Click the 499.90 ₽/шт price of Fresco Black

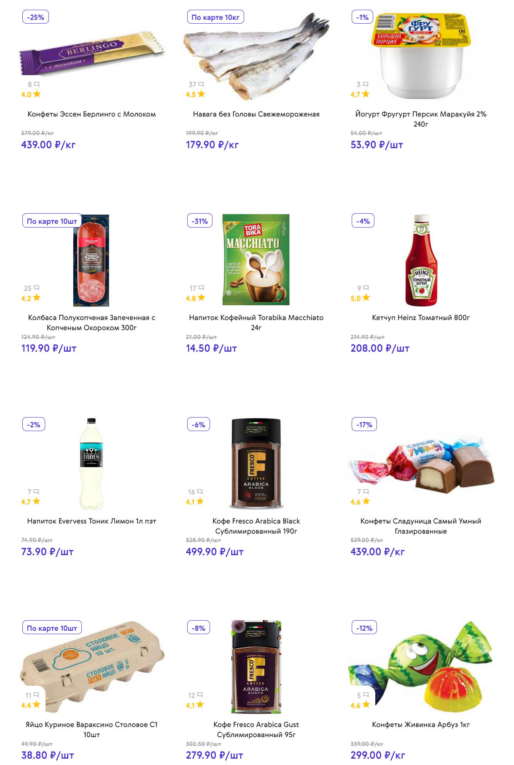(x=215, y=551)
